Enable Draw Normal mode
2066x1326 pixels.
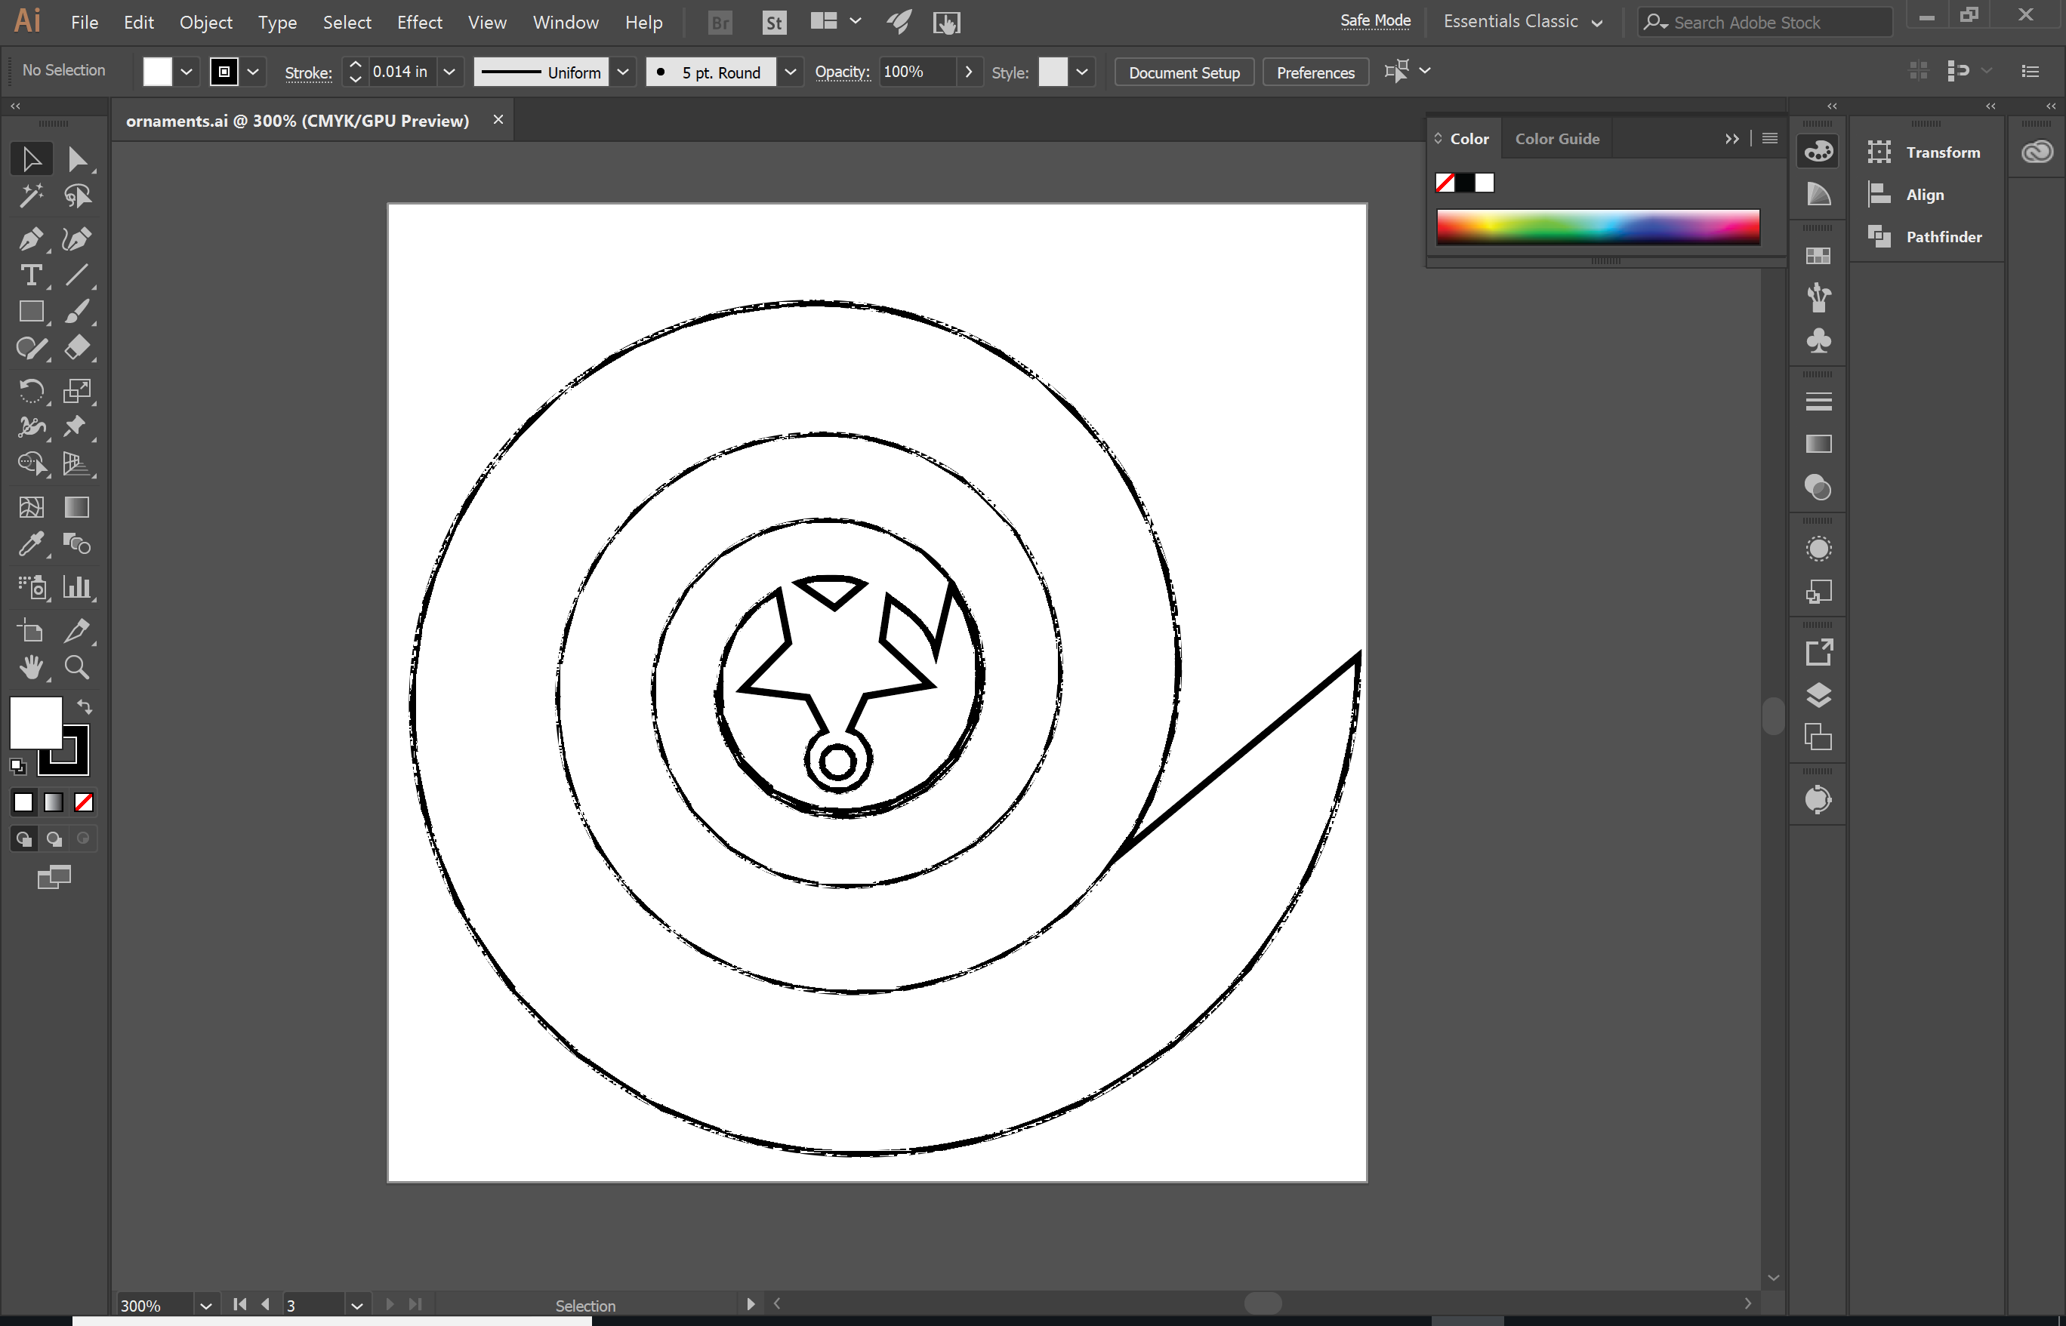click(x=24, y=838)
